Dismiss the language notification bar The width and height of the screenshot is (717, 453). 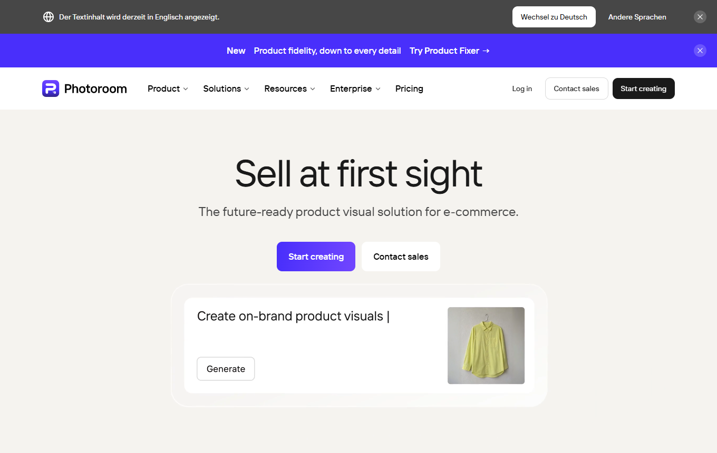coord(700,17)
